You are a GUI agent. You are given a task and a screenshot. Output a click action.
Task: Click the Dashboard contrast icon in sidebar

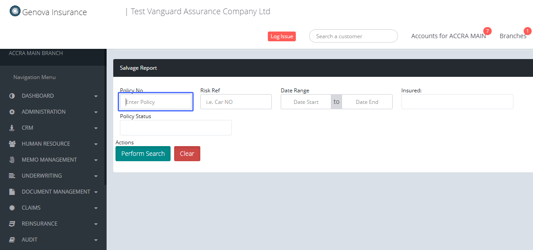point(12,96)
